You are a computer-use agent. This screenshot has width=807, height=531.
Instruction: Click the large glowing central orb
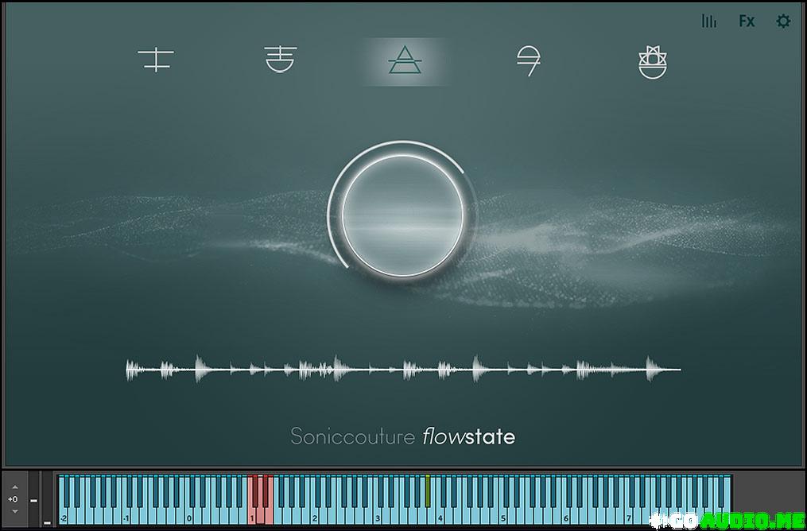tap(402, 213)
